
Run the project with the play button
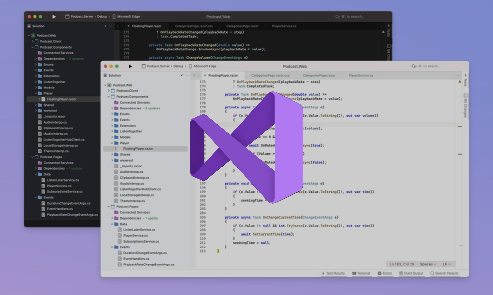(x=130, y=66)
